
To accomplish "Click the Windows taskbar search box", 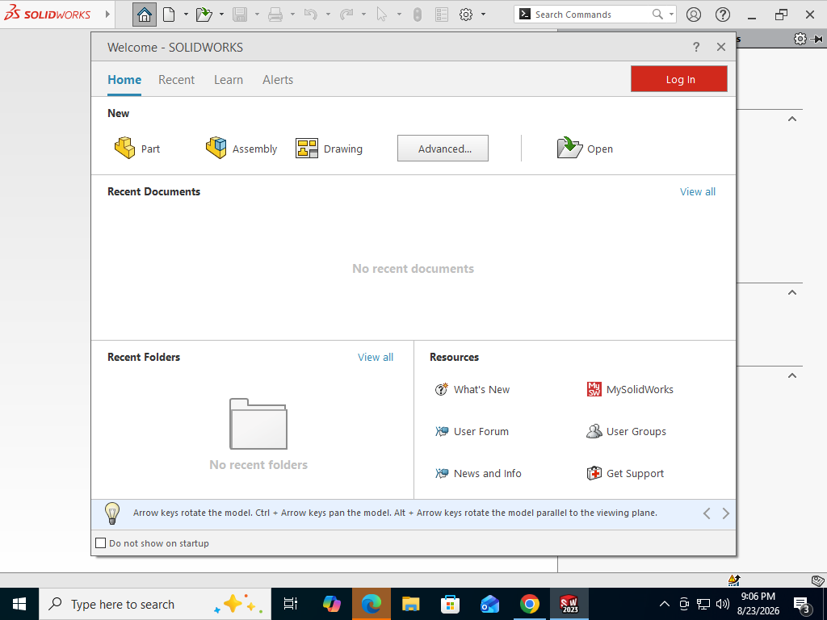I will [155, 604].
